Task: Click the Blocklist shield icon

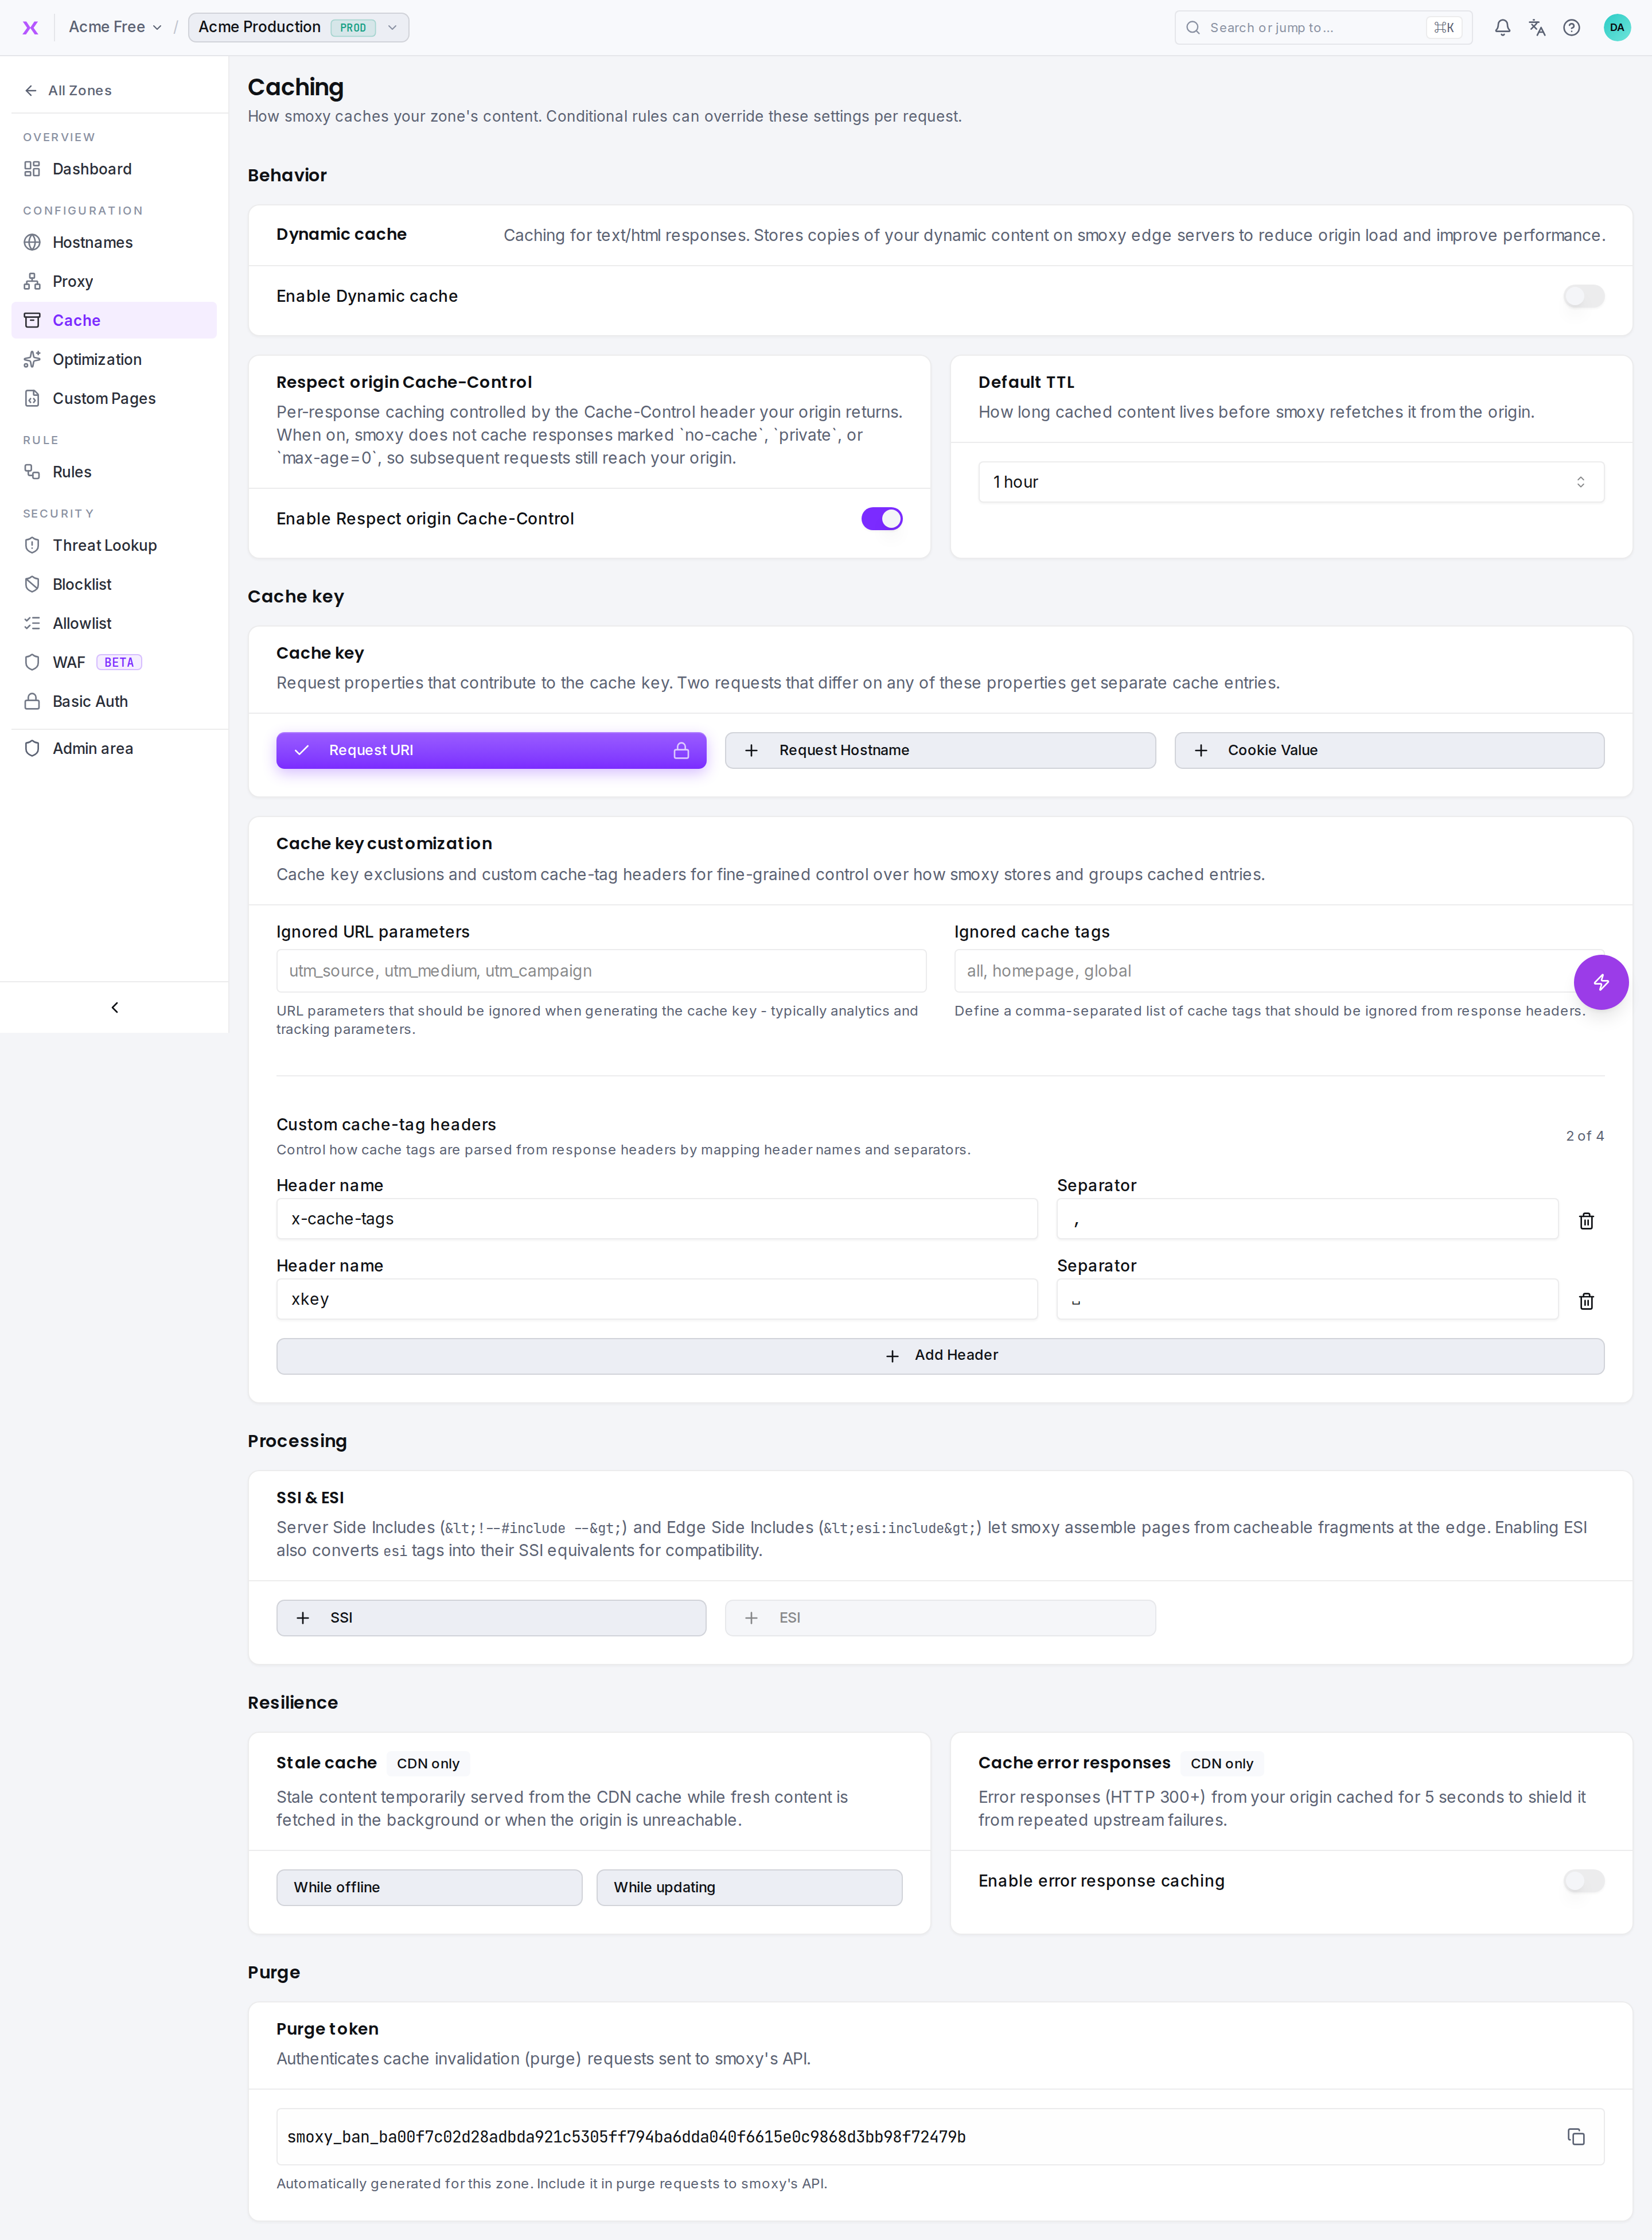Action: tap(32, 584)
